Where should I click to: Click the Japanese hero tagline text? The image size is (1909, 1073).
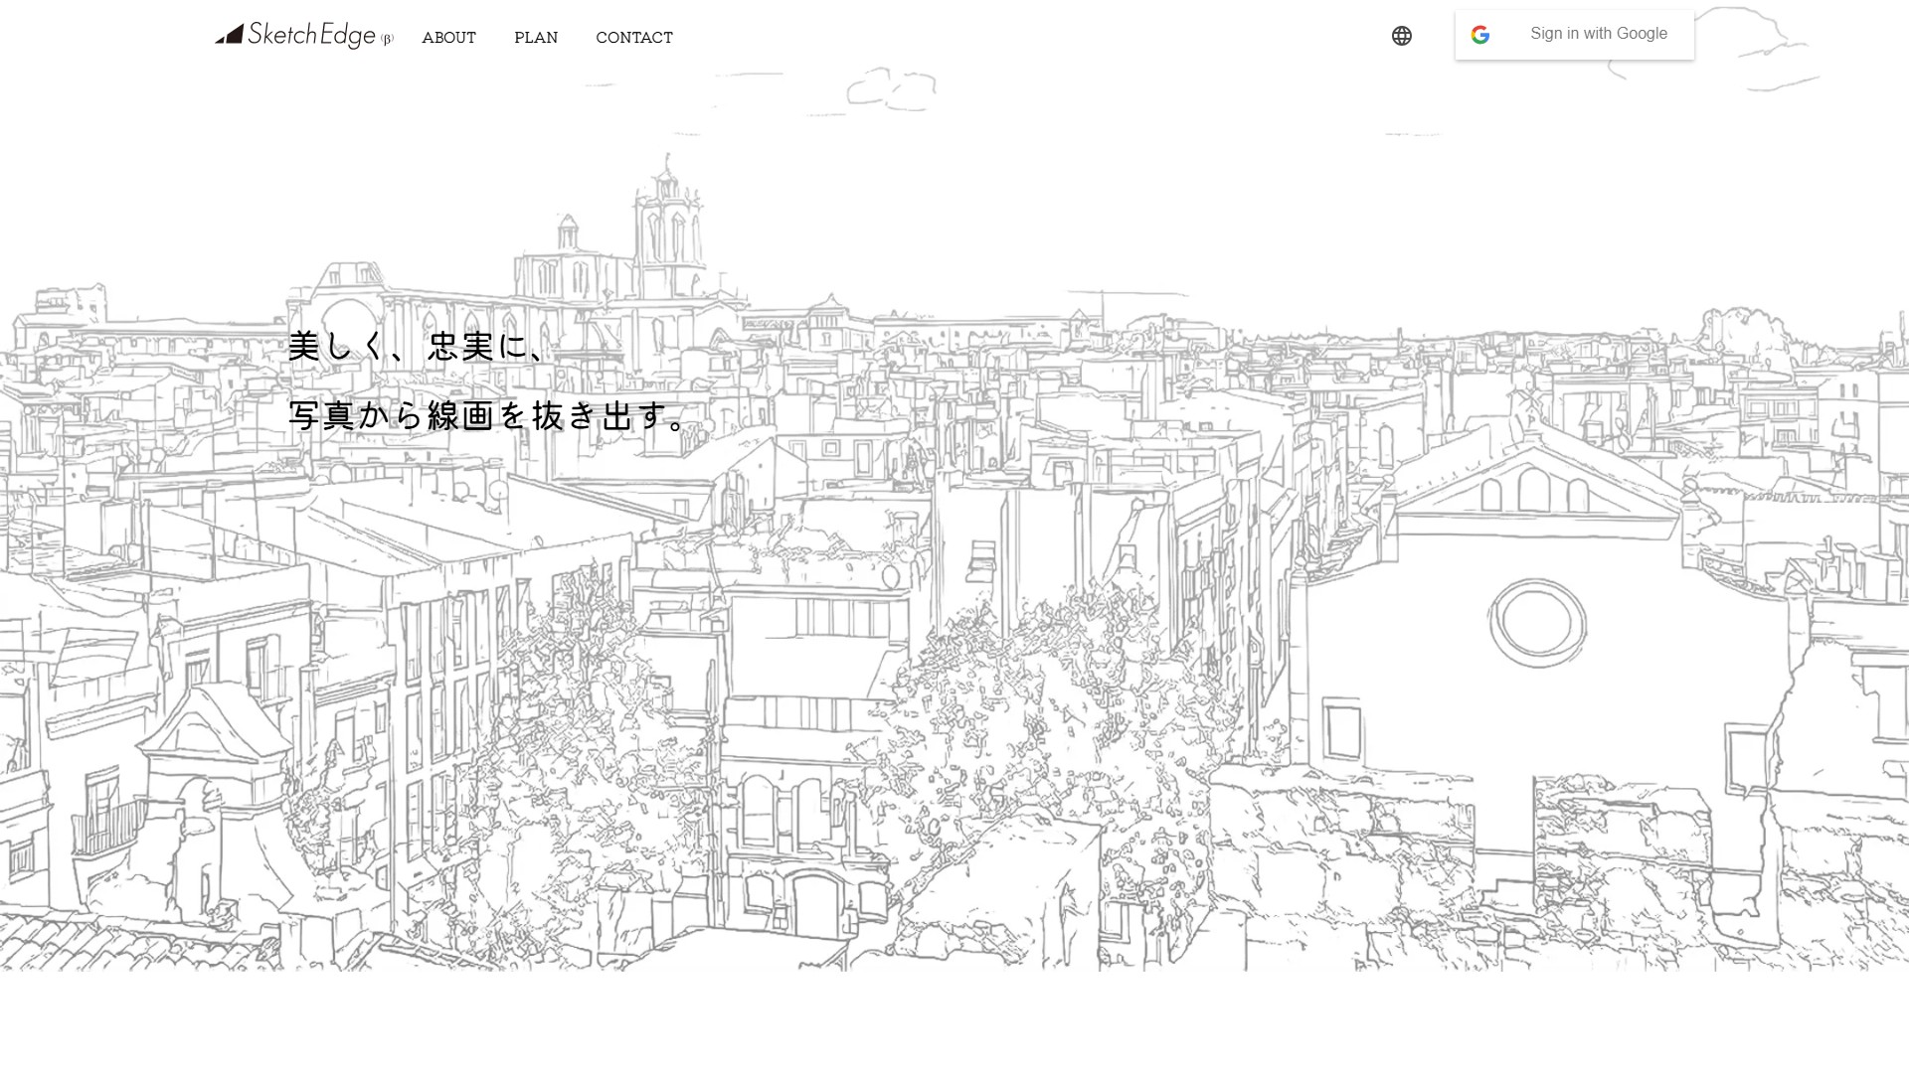485,383
